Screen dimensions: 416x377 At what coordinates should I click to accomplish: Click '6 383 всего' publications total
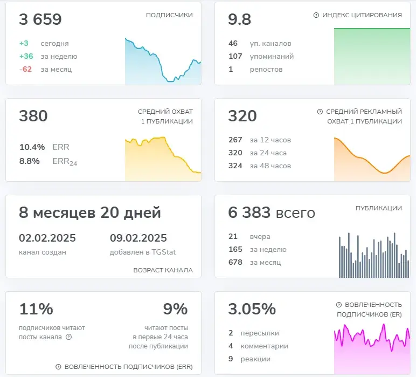tap(272, 213)
